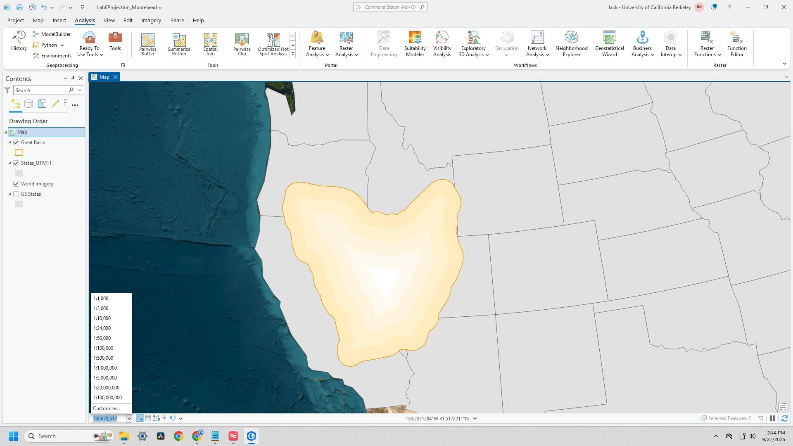Image resolution: width=793 pixels, height=446 pixels.
Task: Click the Great Basin yellow symbol swatch
Action: tap(19, 152)
